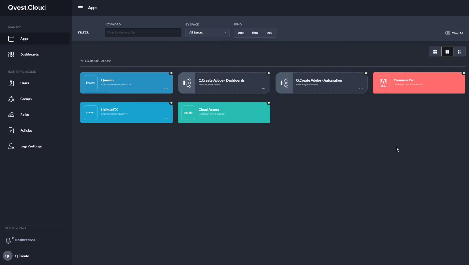Open Qumulo card options menu
This screenshot has width=469, height=265.
166,89
